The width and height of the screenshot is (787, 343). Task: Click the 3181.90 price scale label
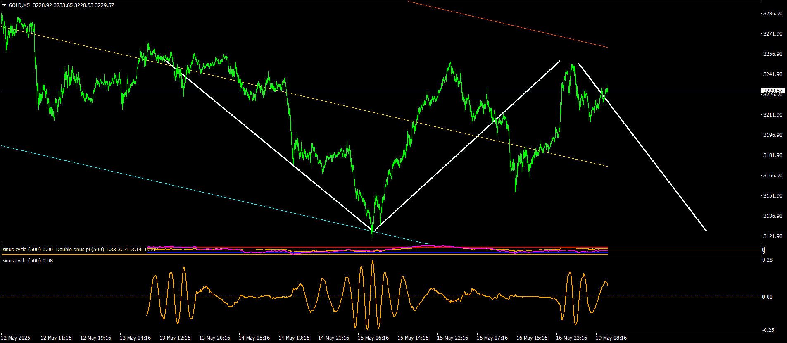click(x=773, y=155)
